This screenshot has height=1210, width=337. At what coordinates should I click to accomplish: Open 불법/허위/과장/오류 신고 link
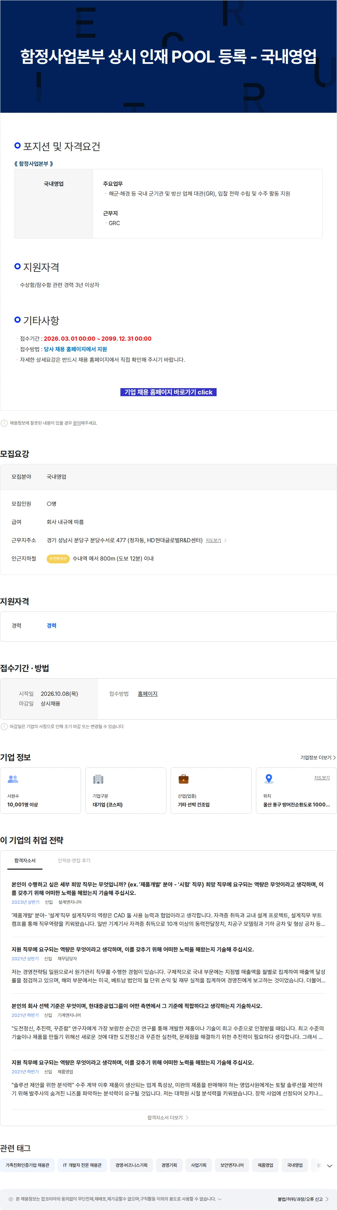303,1199
